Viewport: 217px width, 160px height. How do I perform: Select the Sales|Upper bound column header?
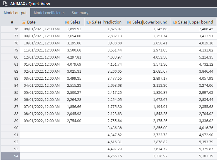193,22
